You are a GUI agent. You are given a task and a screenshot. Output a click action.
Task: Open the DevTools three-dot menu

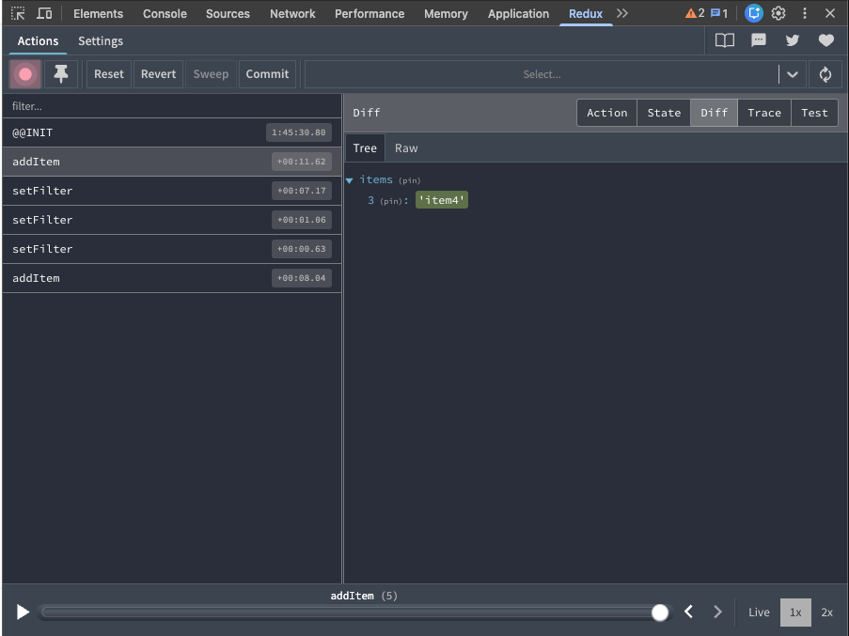805,13
